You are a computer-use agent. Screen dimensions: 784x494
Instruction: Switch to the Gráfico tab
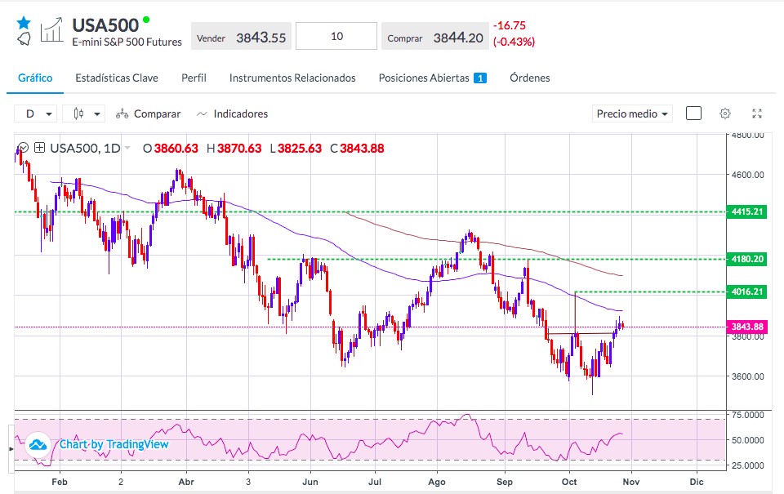click(35, 78)
